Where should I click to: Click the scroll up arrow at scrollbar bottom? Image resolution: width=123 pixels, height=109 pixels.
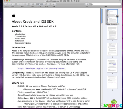[x=101, y=105]
